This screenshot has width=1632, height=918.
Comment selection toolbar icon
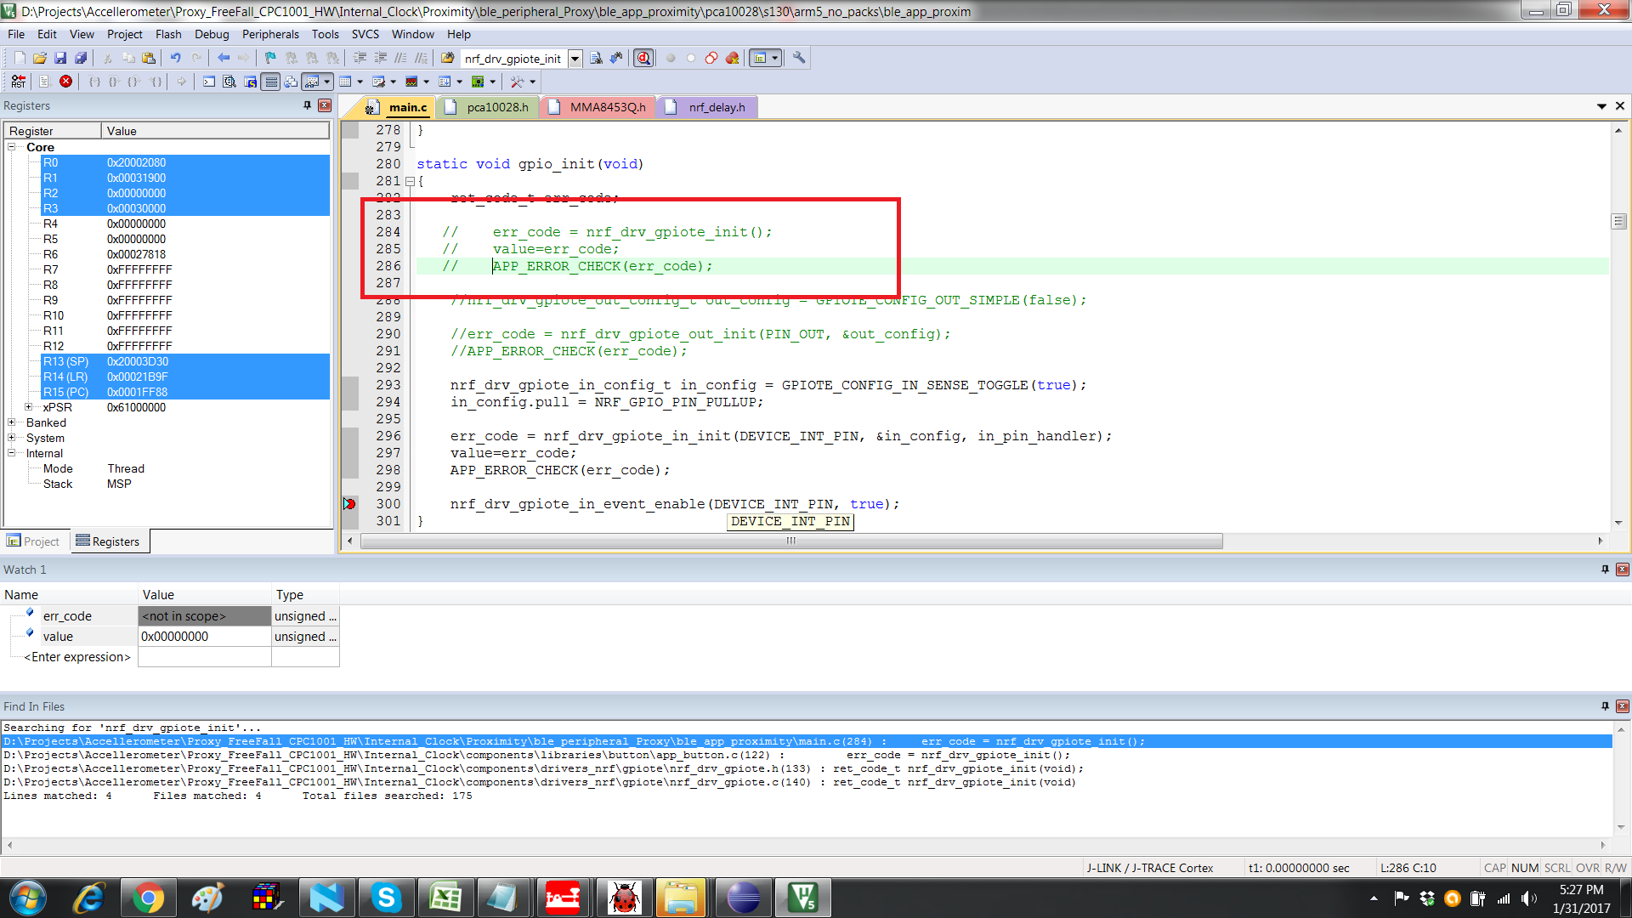click(400, 58)
